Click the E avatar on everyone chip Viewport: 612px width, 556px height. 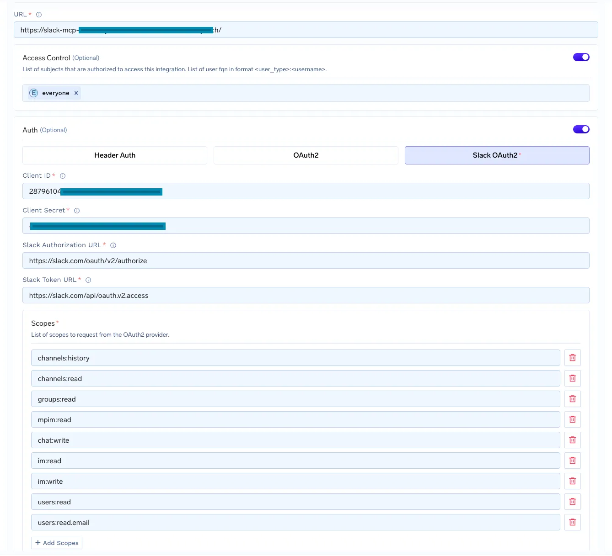33,93
